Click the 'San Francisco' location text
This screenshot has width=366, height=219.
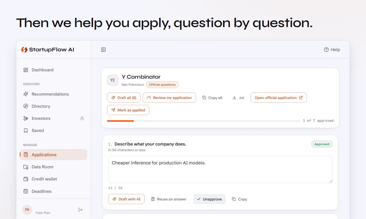[x=133, y=85]
